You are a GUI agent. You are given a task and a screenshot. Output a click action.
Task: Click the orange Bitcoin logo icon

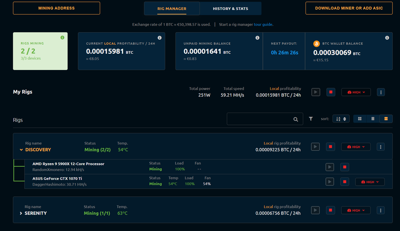[317, 44]
